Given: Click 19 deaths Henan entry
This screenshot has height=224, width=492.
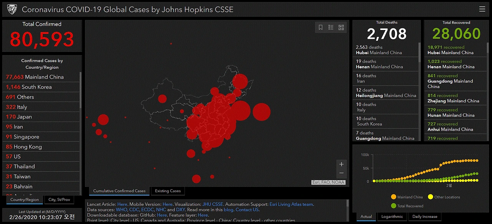Looking at the screenshot, I should pos(386,64).
